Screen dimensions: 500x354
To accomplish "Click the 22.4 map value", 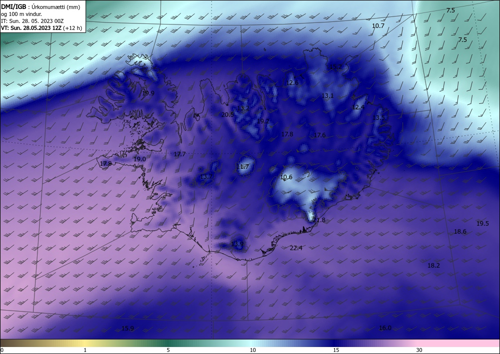I will (x=296, y=248).
